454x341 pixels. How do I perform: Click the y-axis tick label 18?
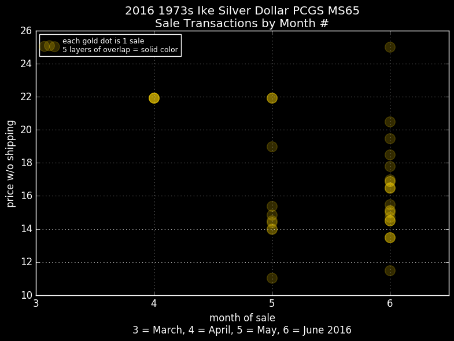tap(26, 163)
